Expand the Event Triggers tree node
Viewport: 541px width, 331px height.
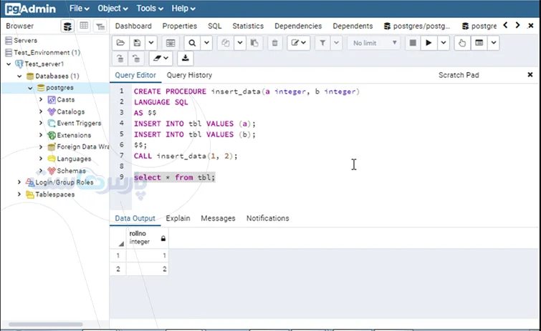pyautogui.click(x=41, y=123)
